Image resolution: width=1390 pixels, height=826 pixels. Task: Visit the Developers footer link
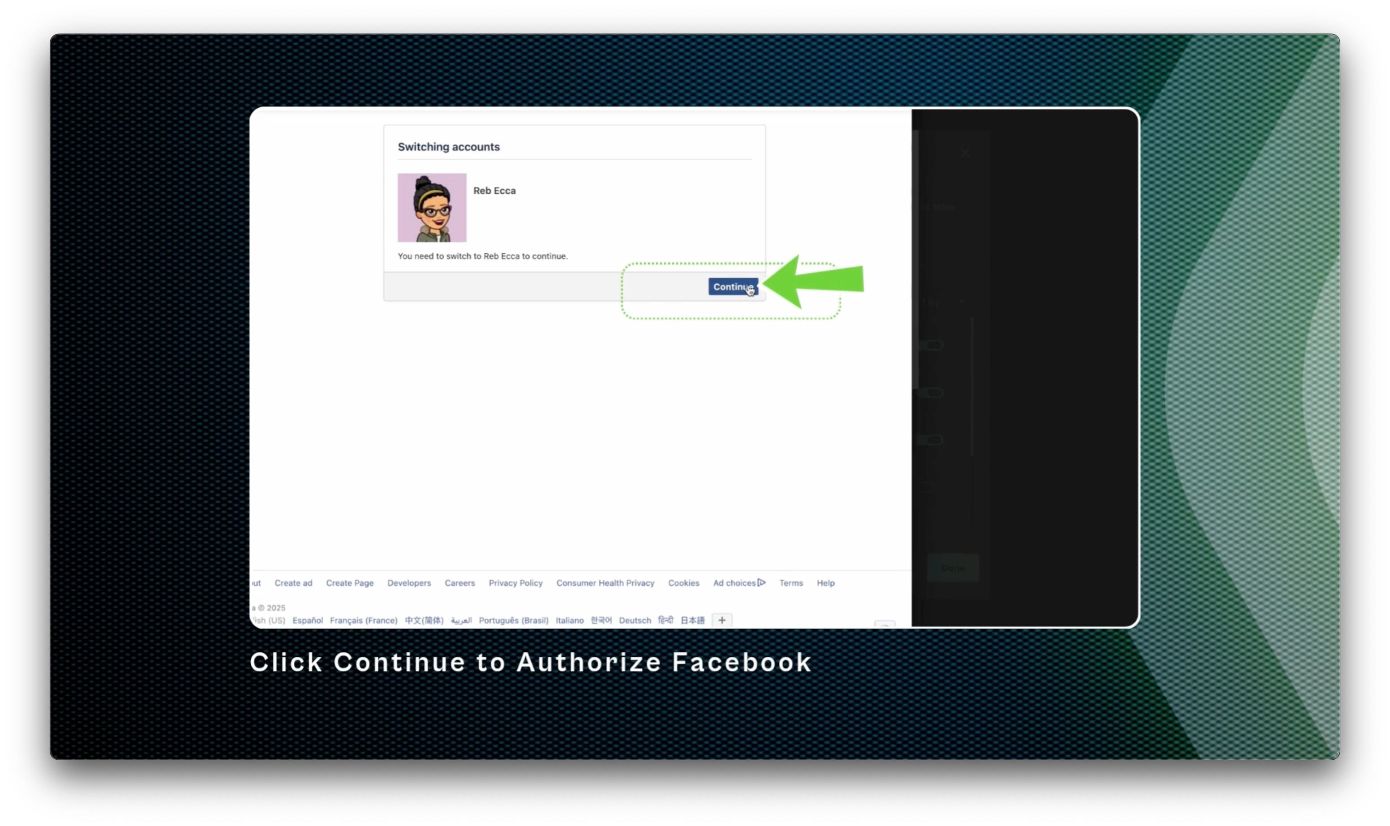pyautogui.click(x=409, y=583)
